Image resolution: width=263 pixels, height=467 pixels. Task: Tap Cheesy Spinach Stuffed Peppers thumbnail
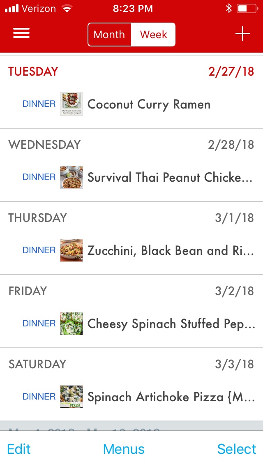[72, 324]
